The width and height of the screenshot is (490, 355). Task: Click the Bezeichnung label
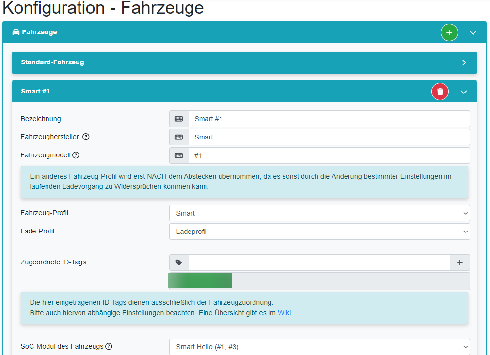[41, 119]
